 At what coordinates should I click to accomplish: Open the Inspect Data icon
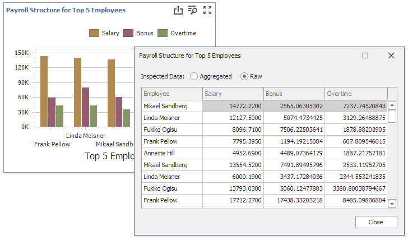(193, 10)
